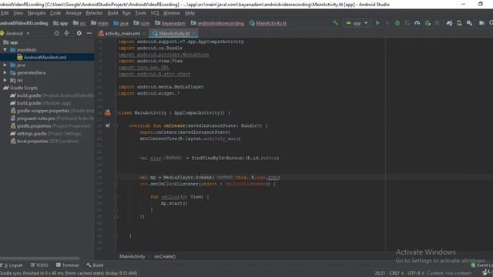
Task: Open the profiler gauge icon
Action: [x=418, y=23]
